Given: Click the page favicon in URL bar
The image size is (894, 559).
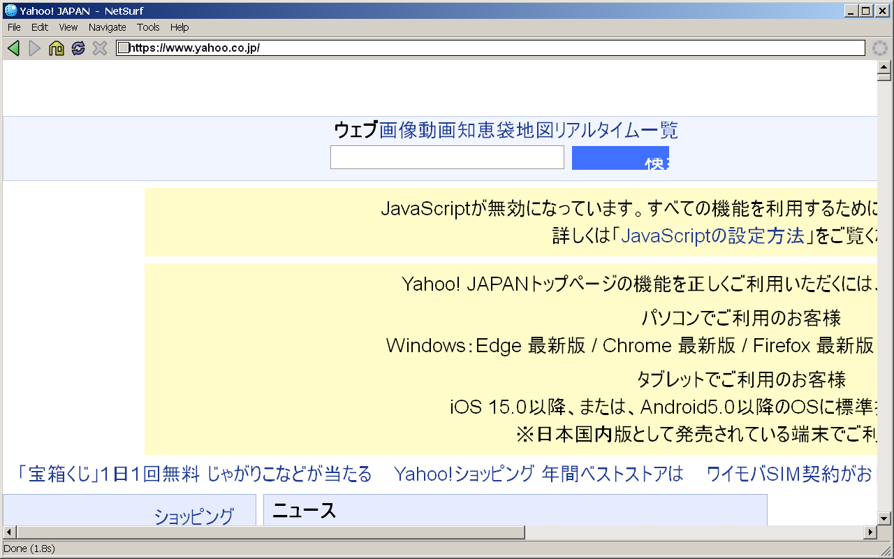Looking at the screenshot, I should 123,48.
